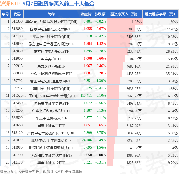Image resolution: width=179 pixels, height=174 pixels.
Task: Select 广发中证香港创新药ETF(QDII) name
Action: [x=51, y=133]
